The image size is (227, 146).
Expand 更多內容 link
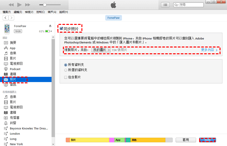(209, 50)
